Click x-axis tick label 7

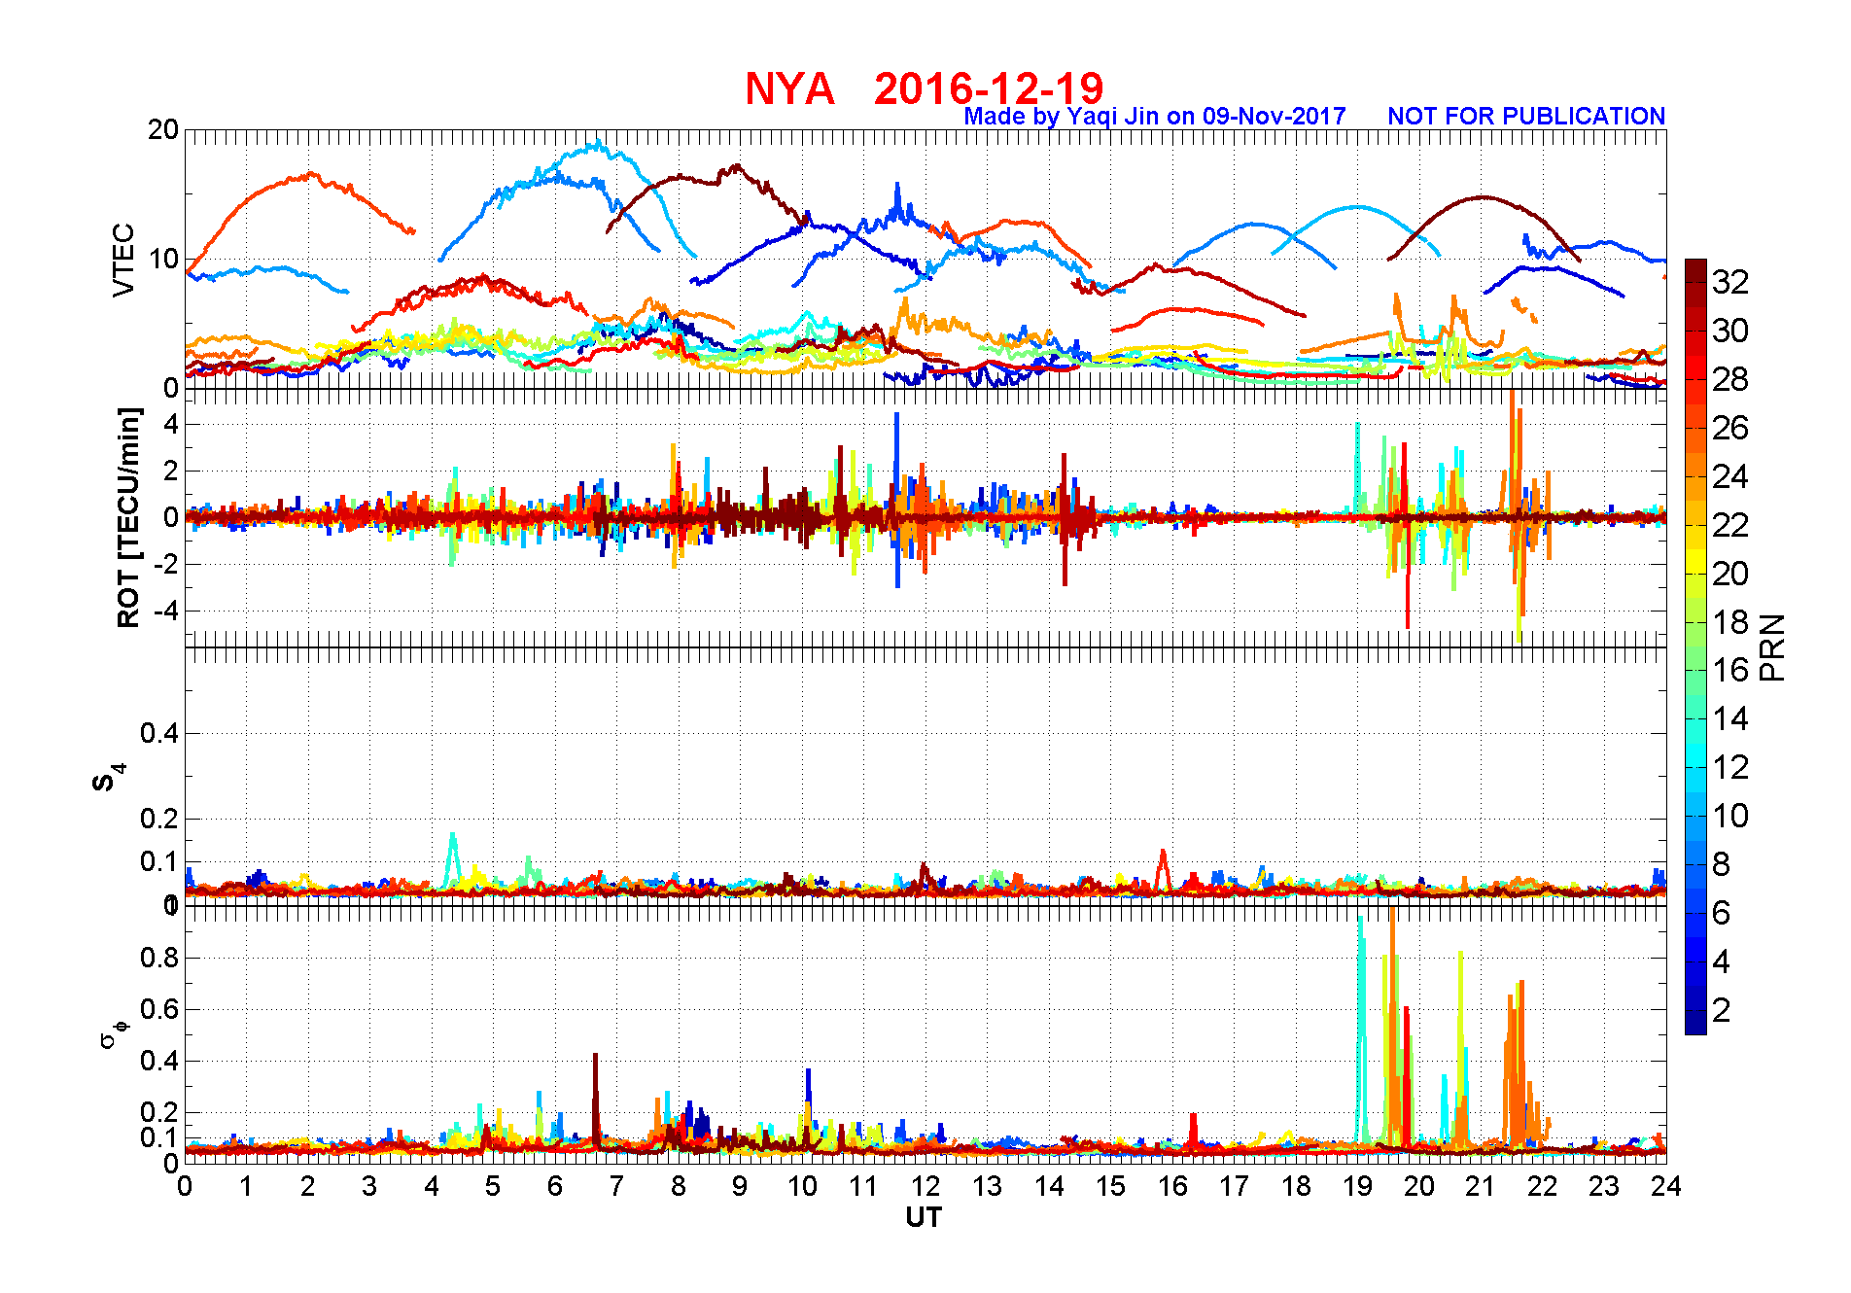tap(616, 1186)
